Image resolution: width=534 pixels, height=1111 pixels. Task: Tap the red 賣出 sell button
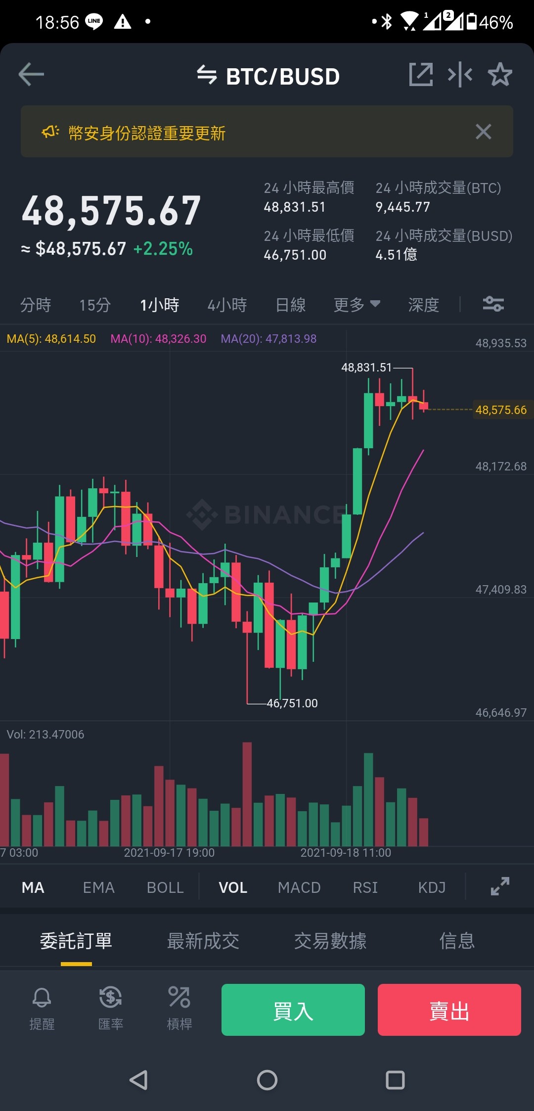point(449,1010)
